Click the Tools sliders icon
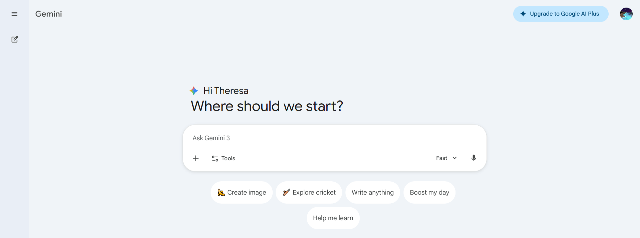The height and width of the screenshot is (238, 640). [215, 159]
